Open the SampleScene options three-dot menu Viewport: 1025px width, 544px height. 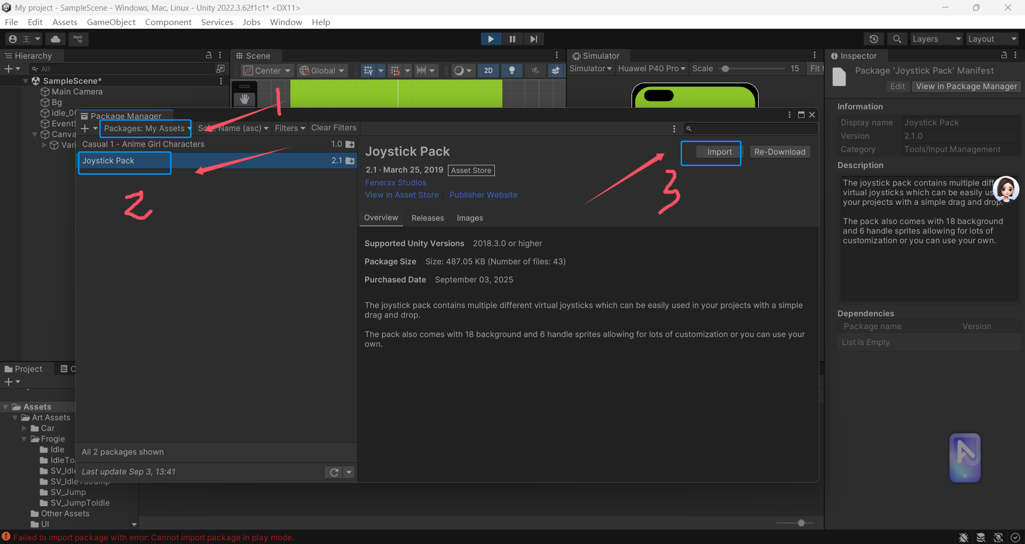[221, 81]
